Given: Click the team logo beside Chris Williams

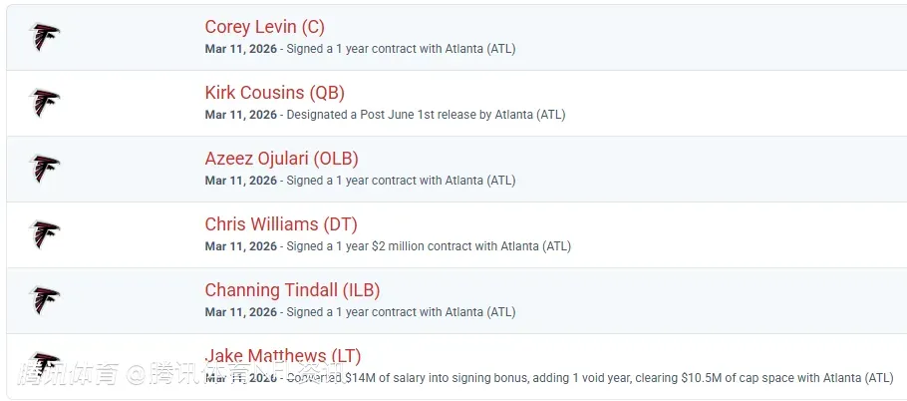Looking at the screenshot, I should [x=45, y=234].
